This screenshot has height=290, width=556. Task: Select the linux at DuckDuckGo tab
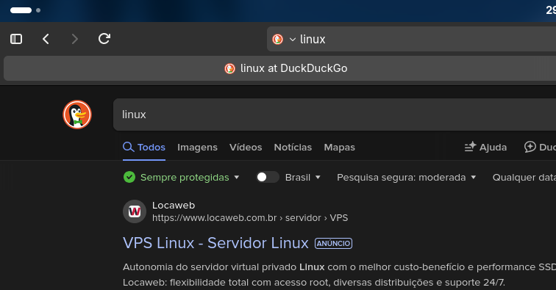click(280, 68)
